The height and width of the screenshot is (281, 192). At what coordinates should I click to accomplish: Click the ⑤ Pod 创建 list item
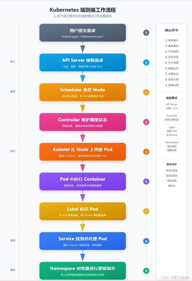(172, 63)
